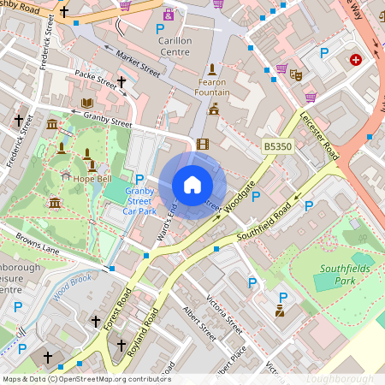Click the library book icon on Granby Street
The height and width of the screenshot is (385, 385).
tap(87, 103)
